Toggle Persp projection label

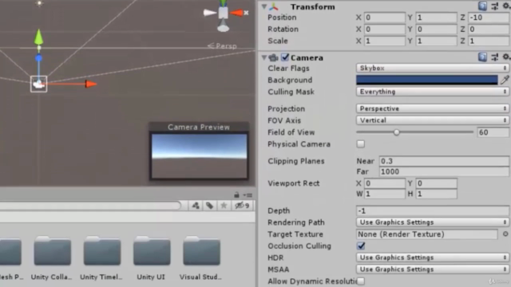(x=222, y=46)
